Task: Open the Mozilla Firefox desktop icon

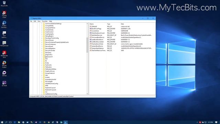Action: (x=4, y=64)
